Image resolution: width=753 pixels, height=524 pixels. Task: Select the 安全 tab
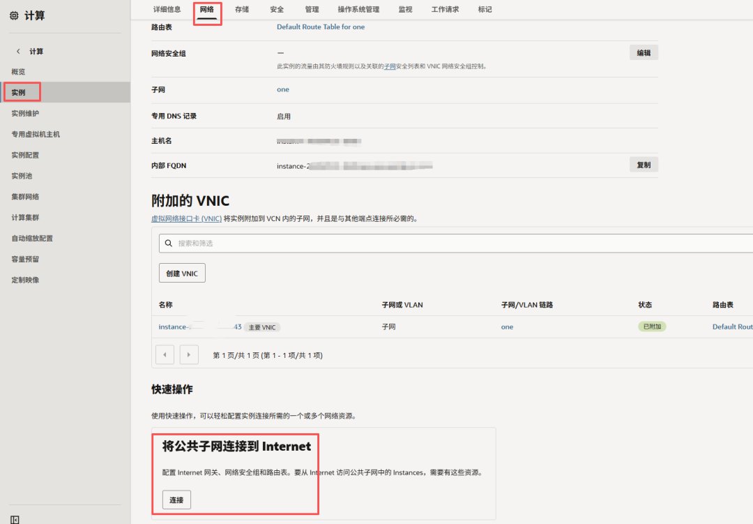(x=277, y=9)
